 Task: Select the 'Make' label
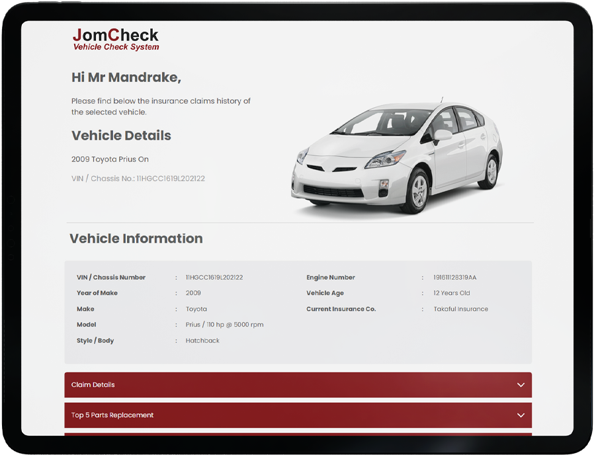pos(85,309)
